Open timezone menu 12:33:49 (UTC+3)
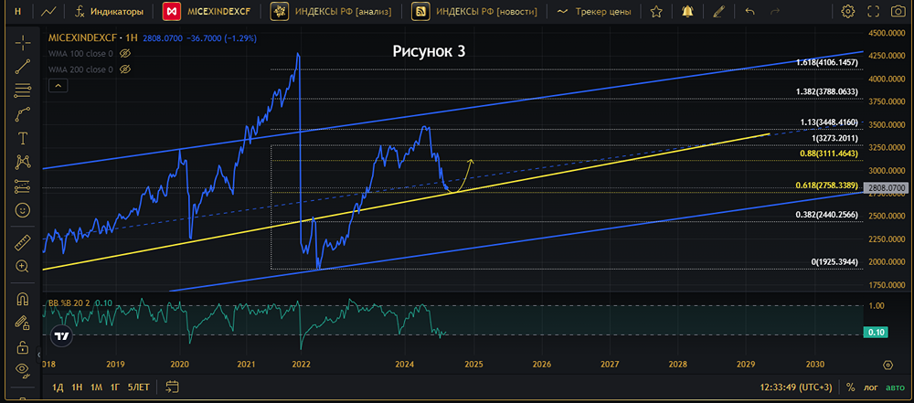Image resolution: width=914 pixels, height=403 pixels. tap(794, 387)
